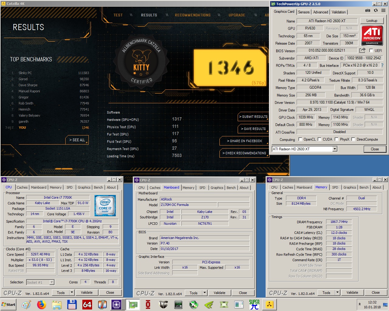The image size is (389, 311).
Task: Click the green X DirectX taskbar icon
Action: pos(224,305)
